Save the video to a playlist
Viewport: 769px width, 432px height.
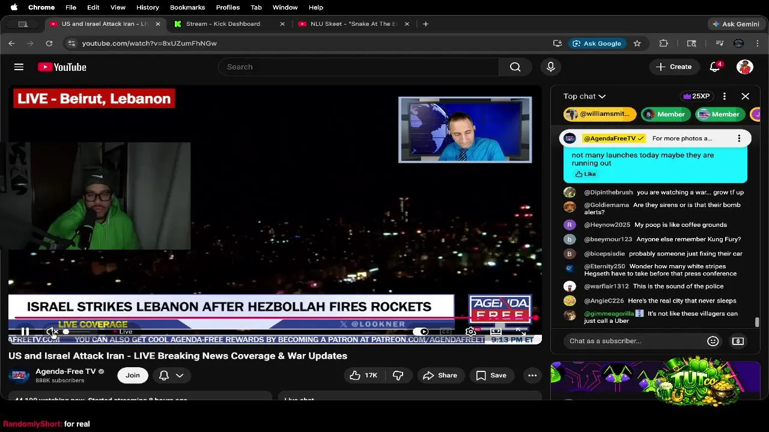click(491, 376)
